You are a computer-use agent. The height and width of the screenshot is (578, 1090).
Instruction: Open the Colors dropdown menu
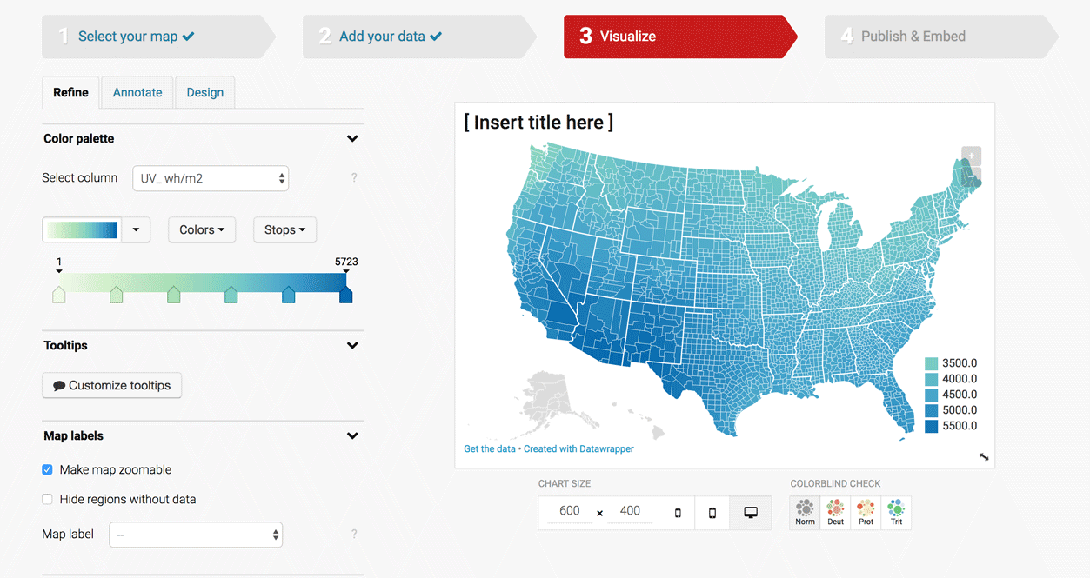(202, 229)
